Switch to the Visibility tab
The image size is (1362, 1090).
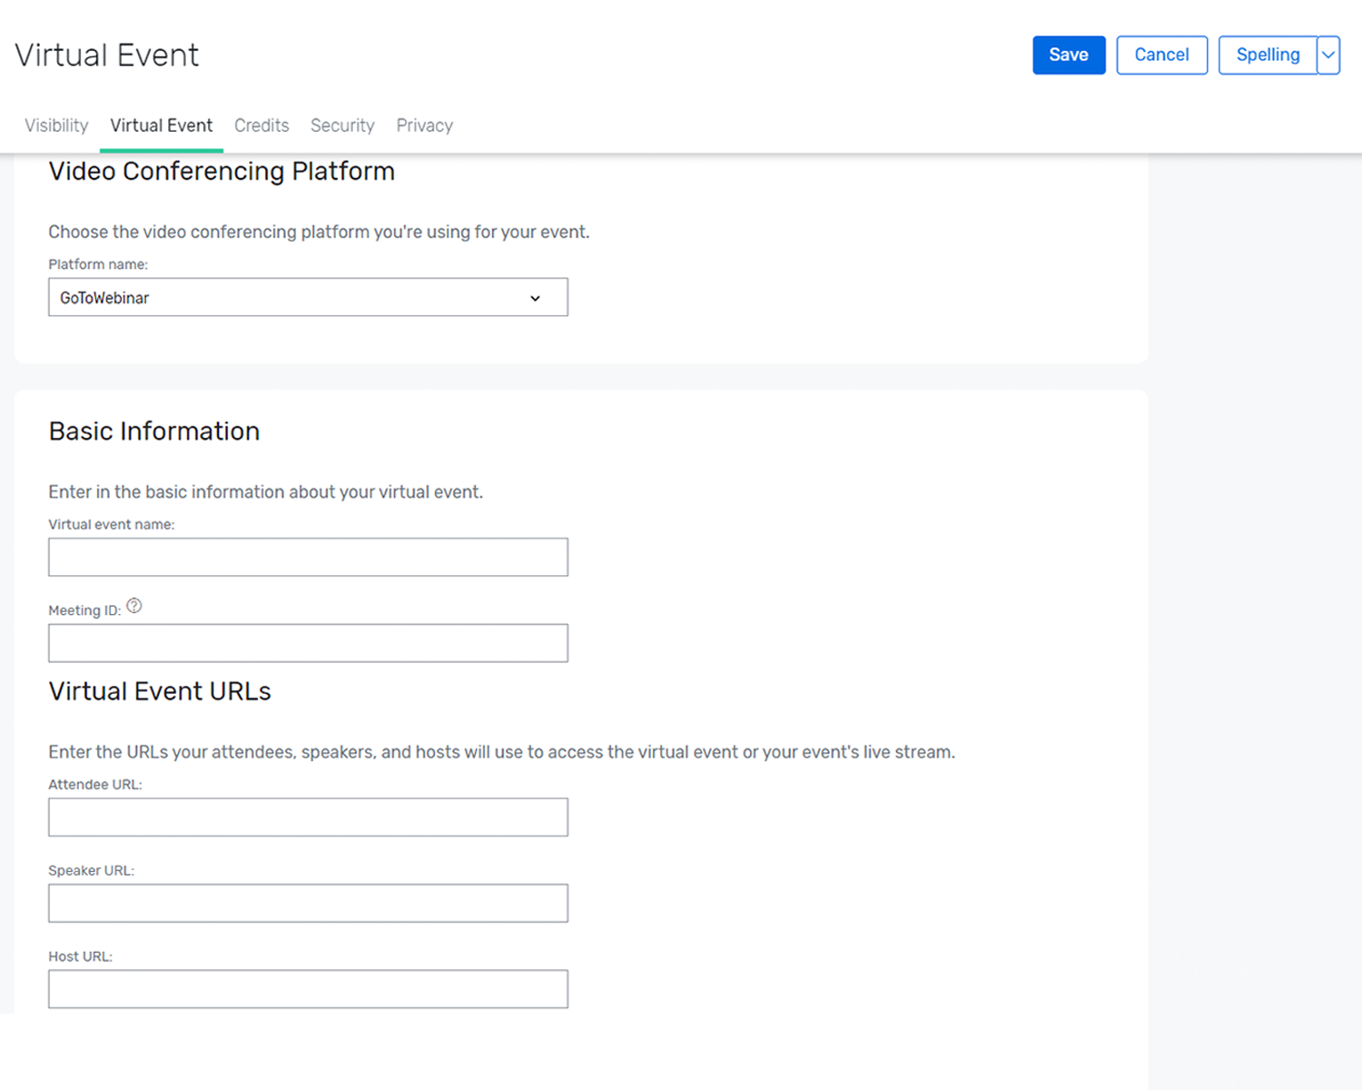click(56, 125)
